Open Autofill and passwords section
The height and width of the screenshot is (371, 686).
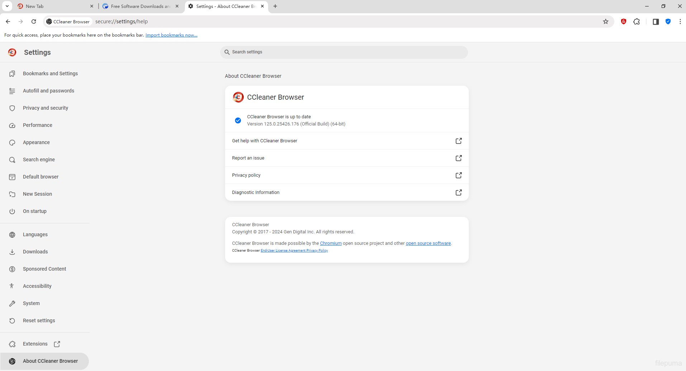[x=45, y=91]
